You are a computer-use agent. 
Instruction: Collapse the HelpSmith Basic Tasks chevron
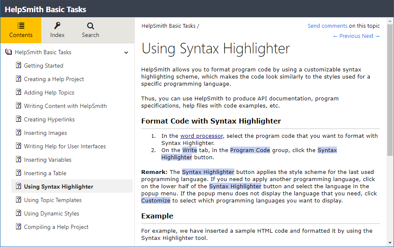click(126, 53)
